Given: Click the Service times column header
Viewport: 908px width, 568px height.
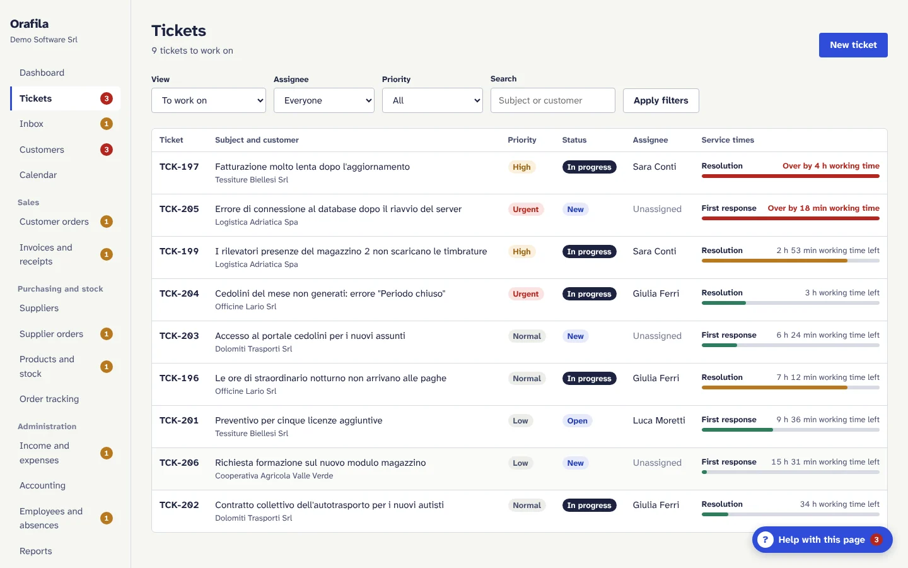Looking at the screenshot, I should click(728, 140).
